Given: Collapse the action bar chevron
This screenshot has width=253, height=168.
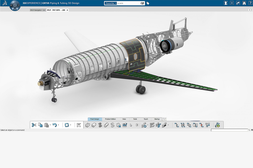Looking at the screenshot, I should coord(164,119).
